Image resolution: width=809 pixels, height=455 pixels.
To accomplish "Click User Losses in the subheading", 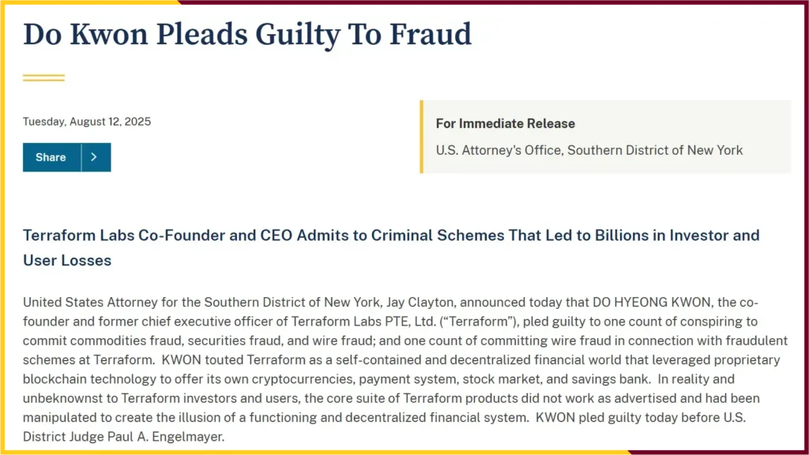I will [x=67, y=261].
